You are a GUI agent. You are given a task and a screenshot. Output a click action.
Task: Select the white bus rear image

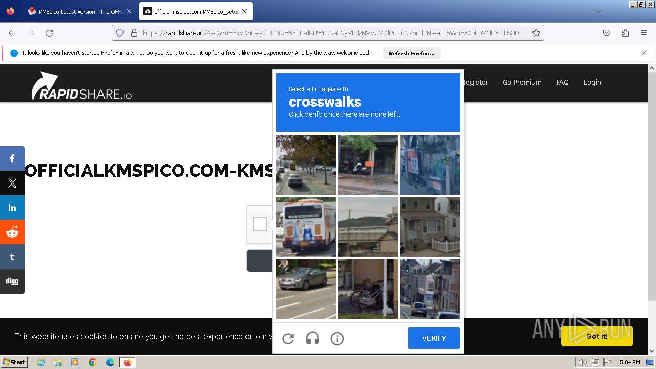point(306,227)
